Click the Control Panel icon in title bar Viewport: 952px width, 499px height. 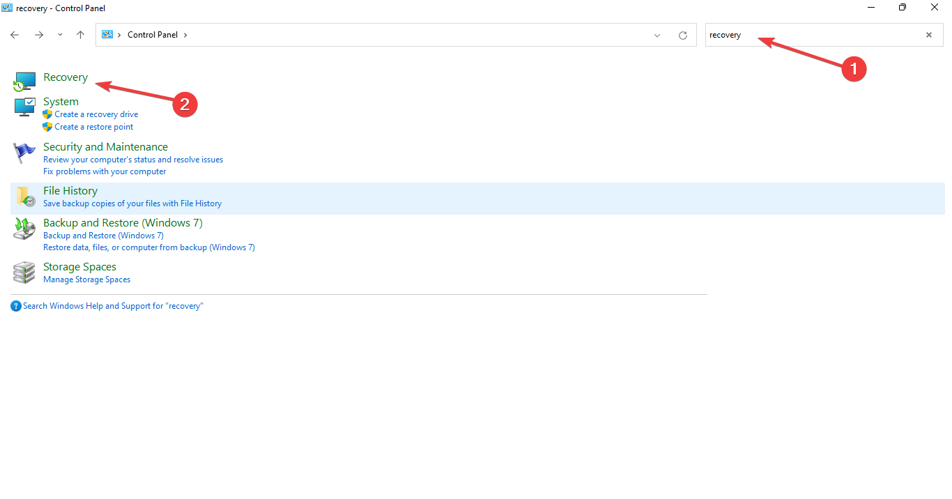[7, 8]
